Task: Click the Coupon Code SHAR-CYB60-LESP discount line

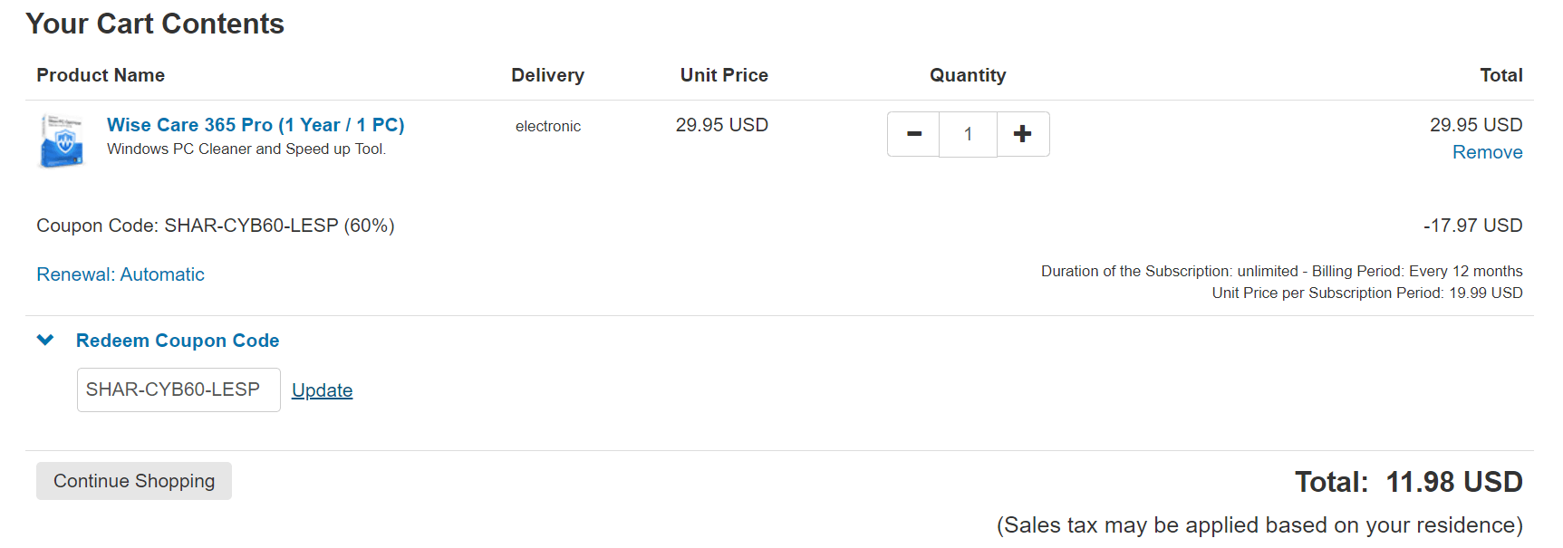Action: (x=216, y=226)
